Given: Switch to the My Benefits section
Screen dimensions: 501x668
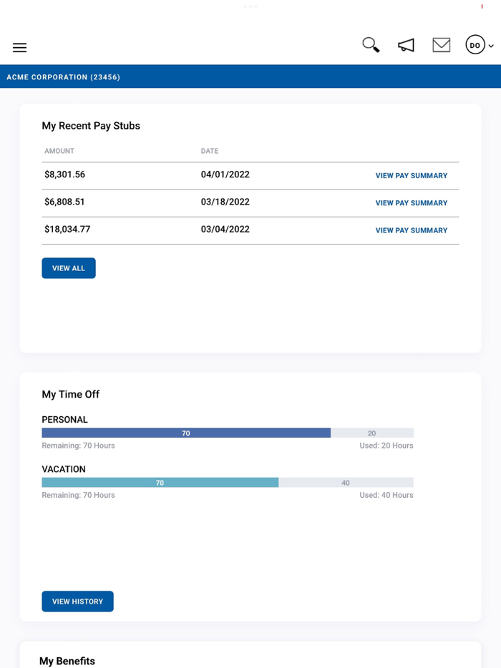Looking at the screenshot, I should point(67,661).
